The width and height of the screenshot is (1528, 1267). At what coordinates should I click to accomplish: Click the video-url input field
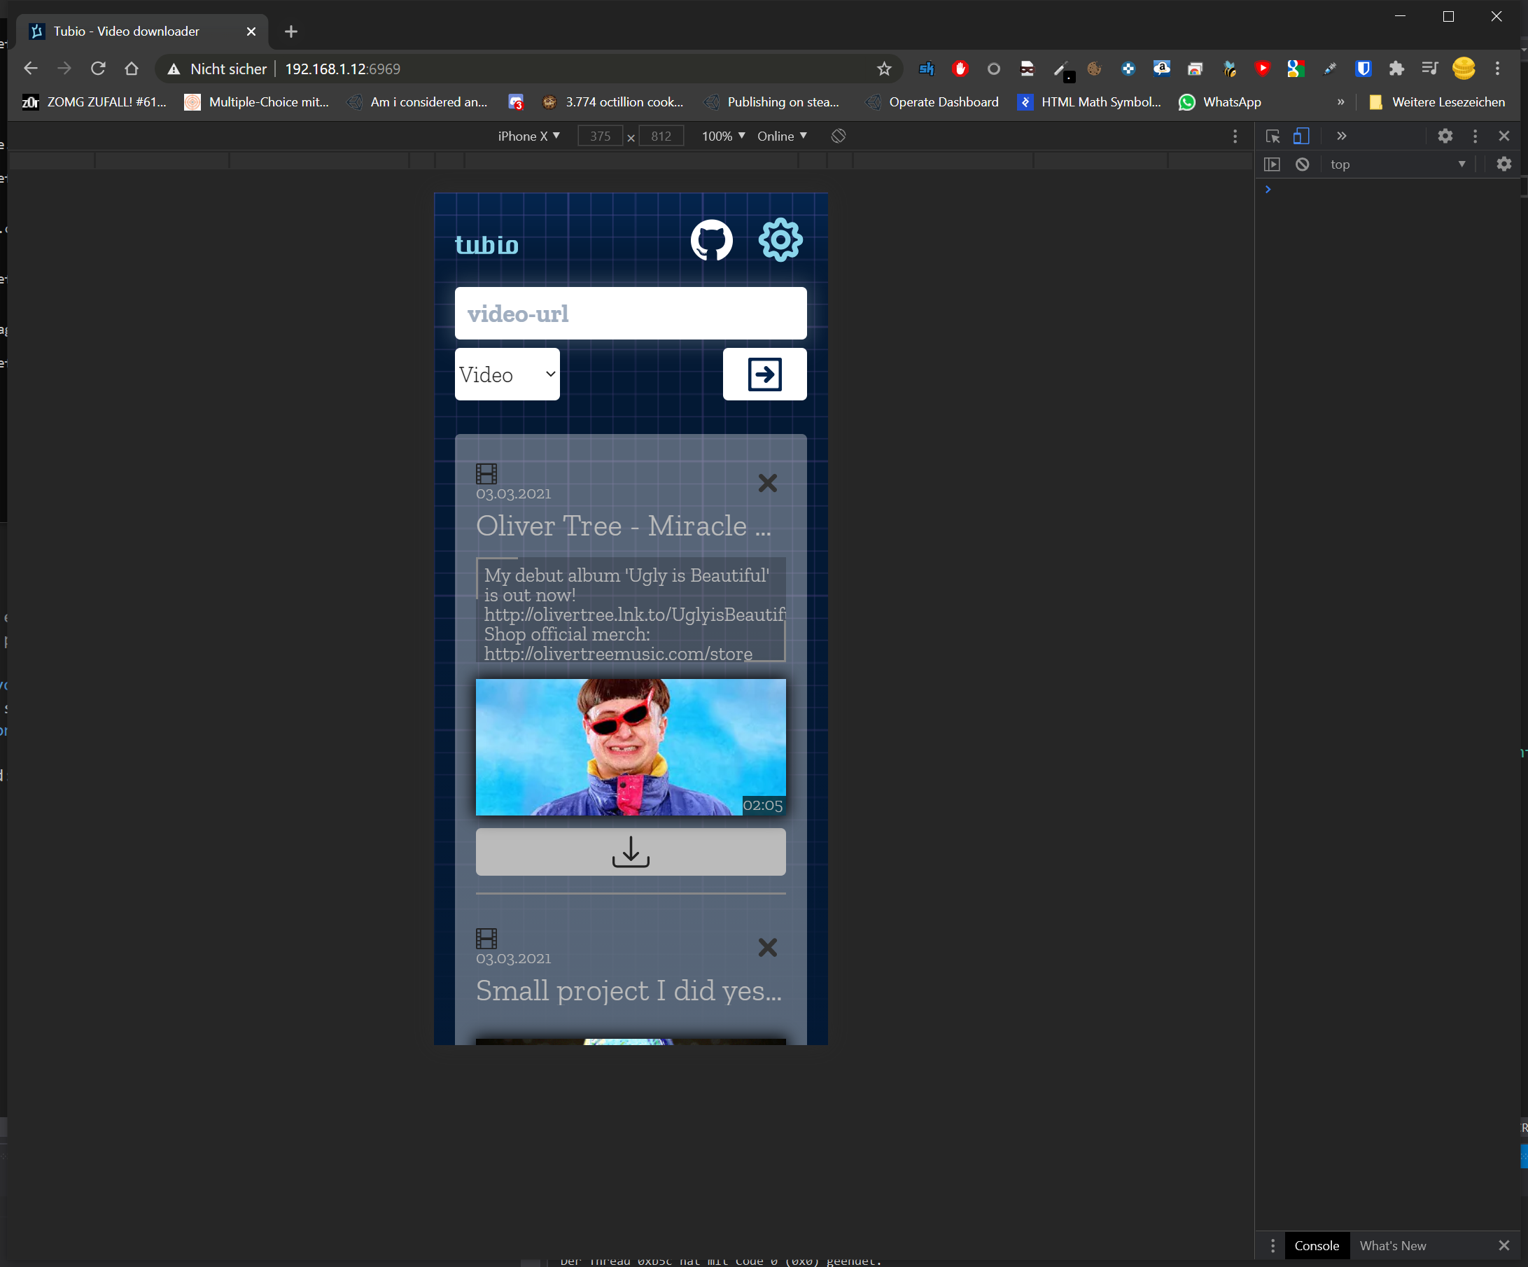(630, 314)
